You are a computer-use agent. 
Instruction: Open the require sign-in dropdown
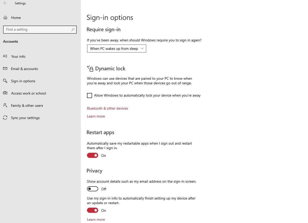116,49
